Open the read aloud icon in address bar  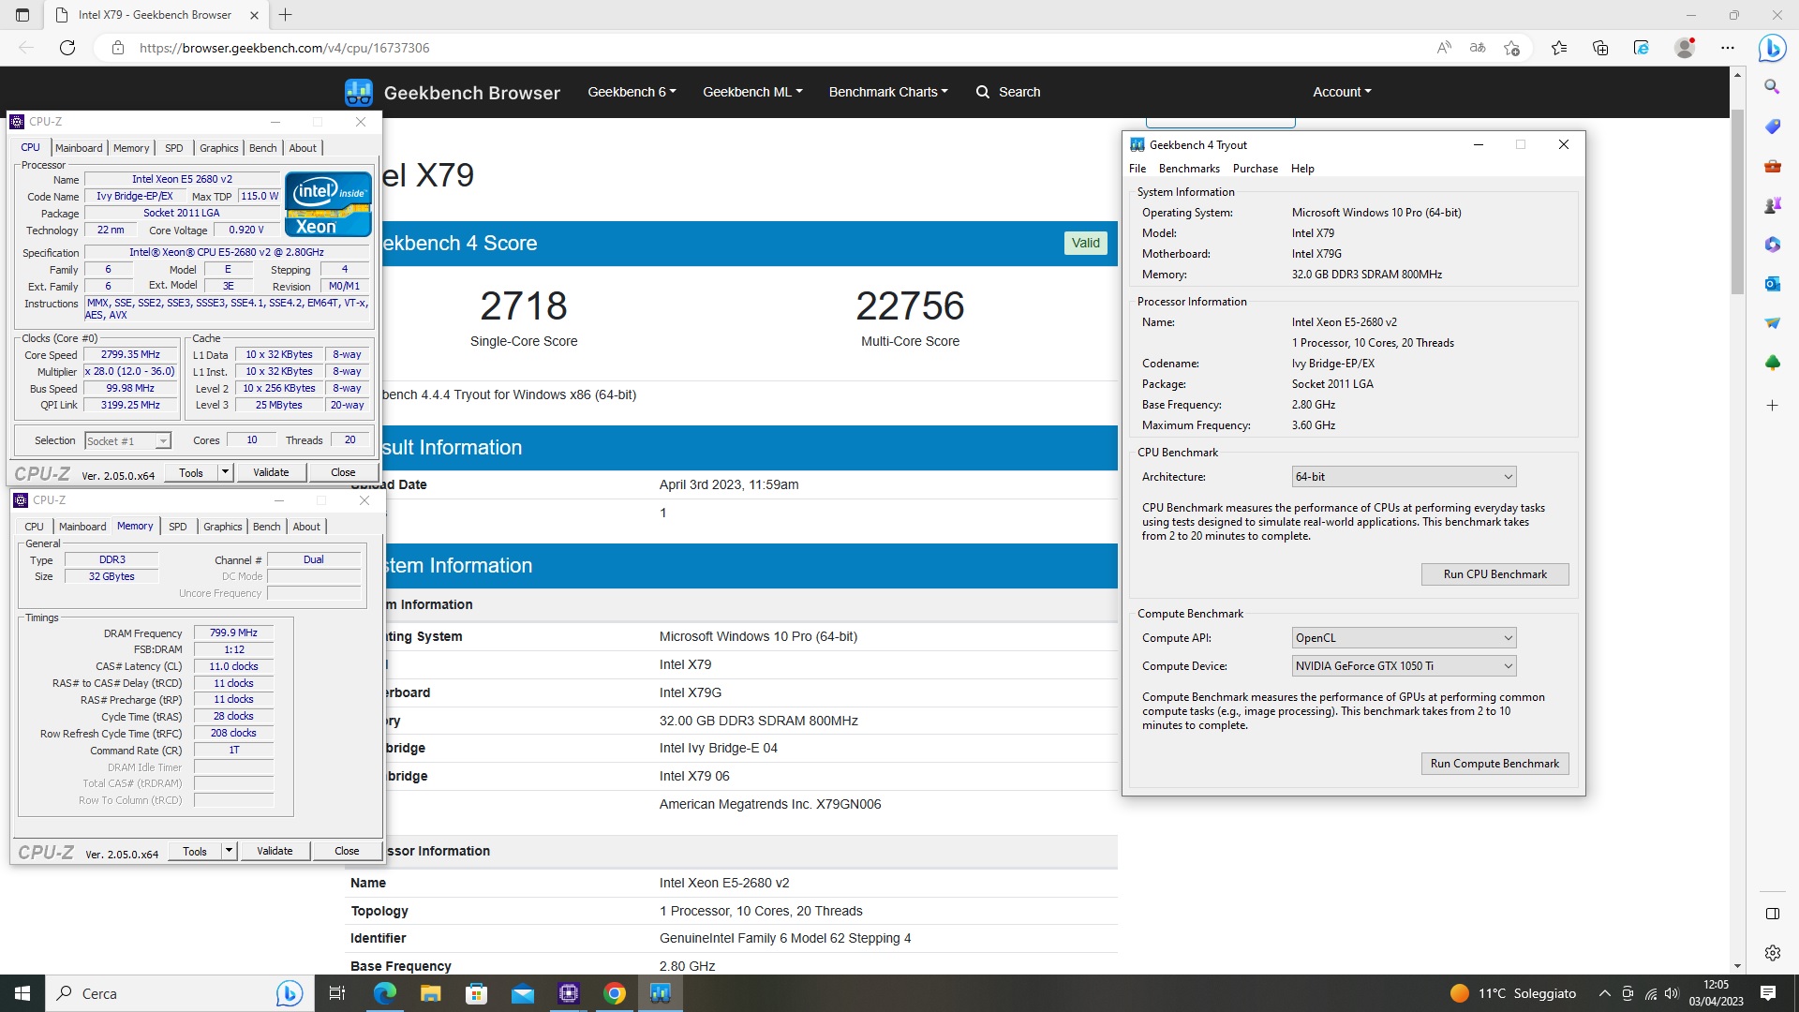(x=1444, y=48)
